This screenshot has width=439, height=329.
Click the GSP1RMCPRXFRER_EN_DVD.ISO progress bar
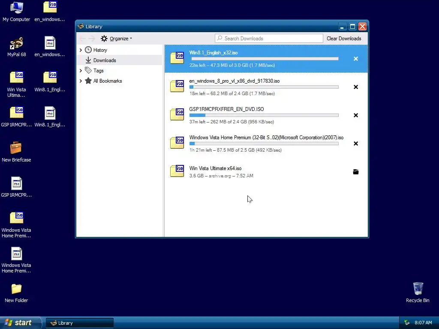[264, 116]
